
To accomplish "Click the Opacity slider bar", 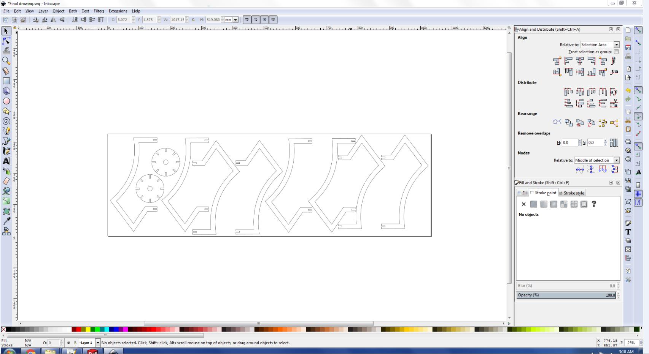I will coord(566,295).
